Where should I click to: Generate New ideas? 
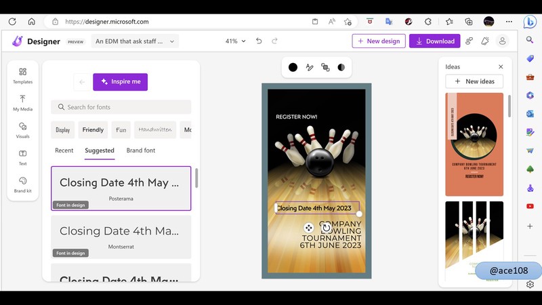(x=474, y=81)
